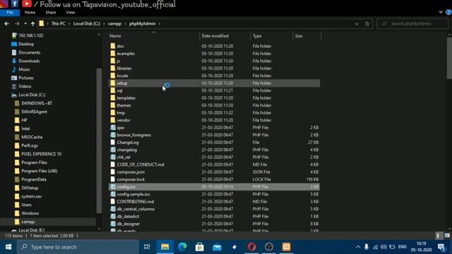Select the libraries folder icon

[x=113, y=68]
